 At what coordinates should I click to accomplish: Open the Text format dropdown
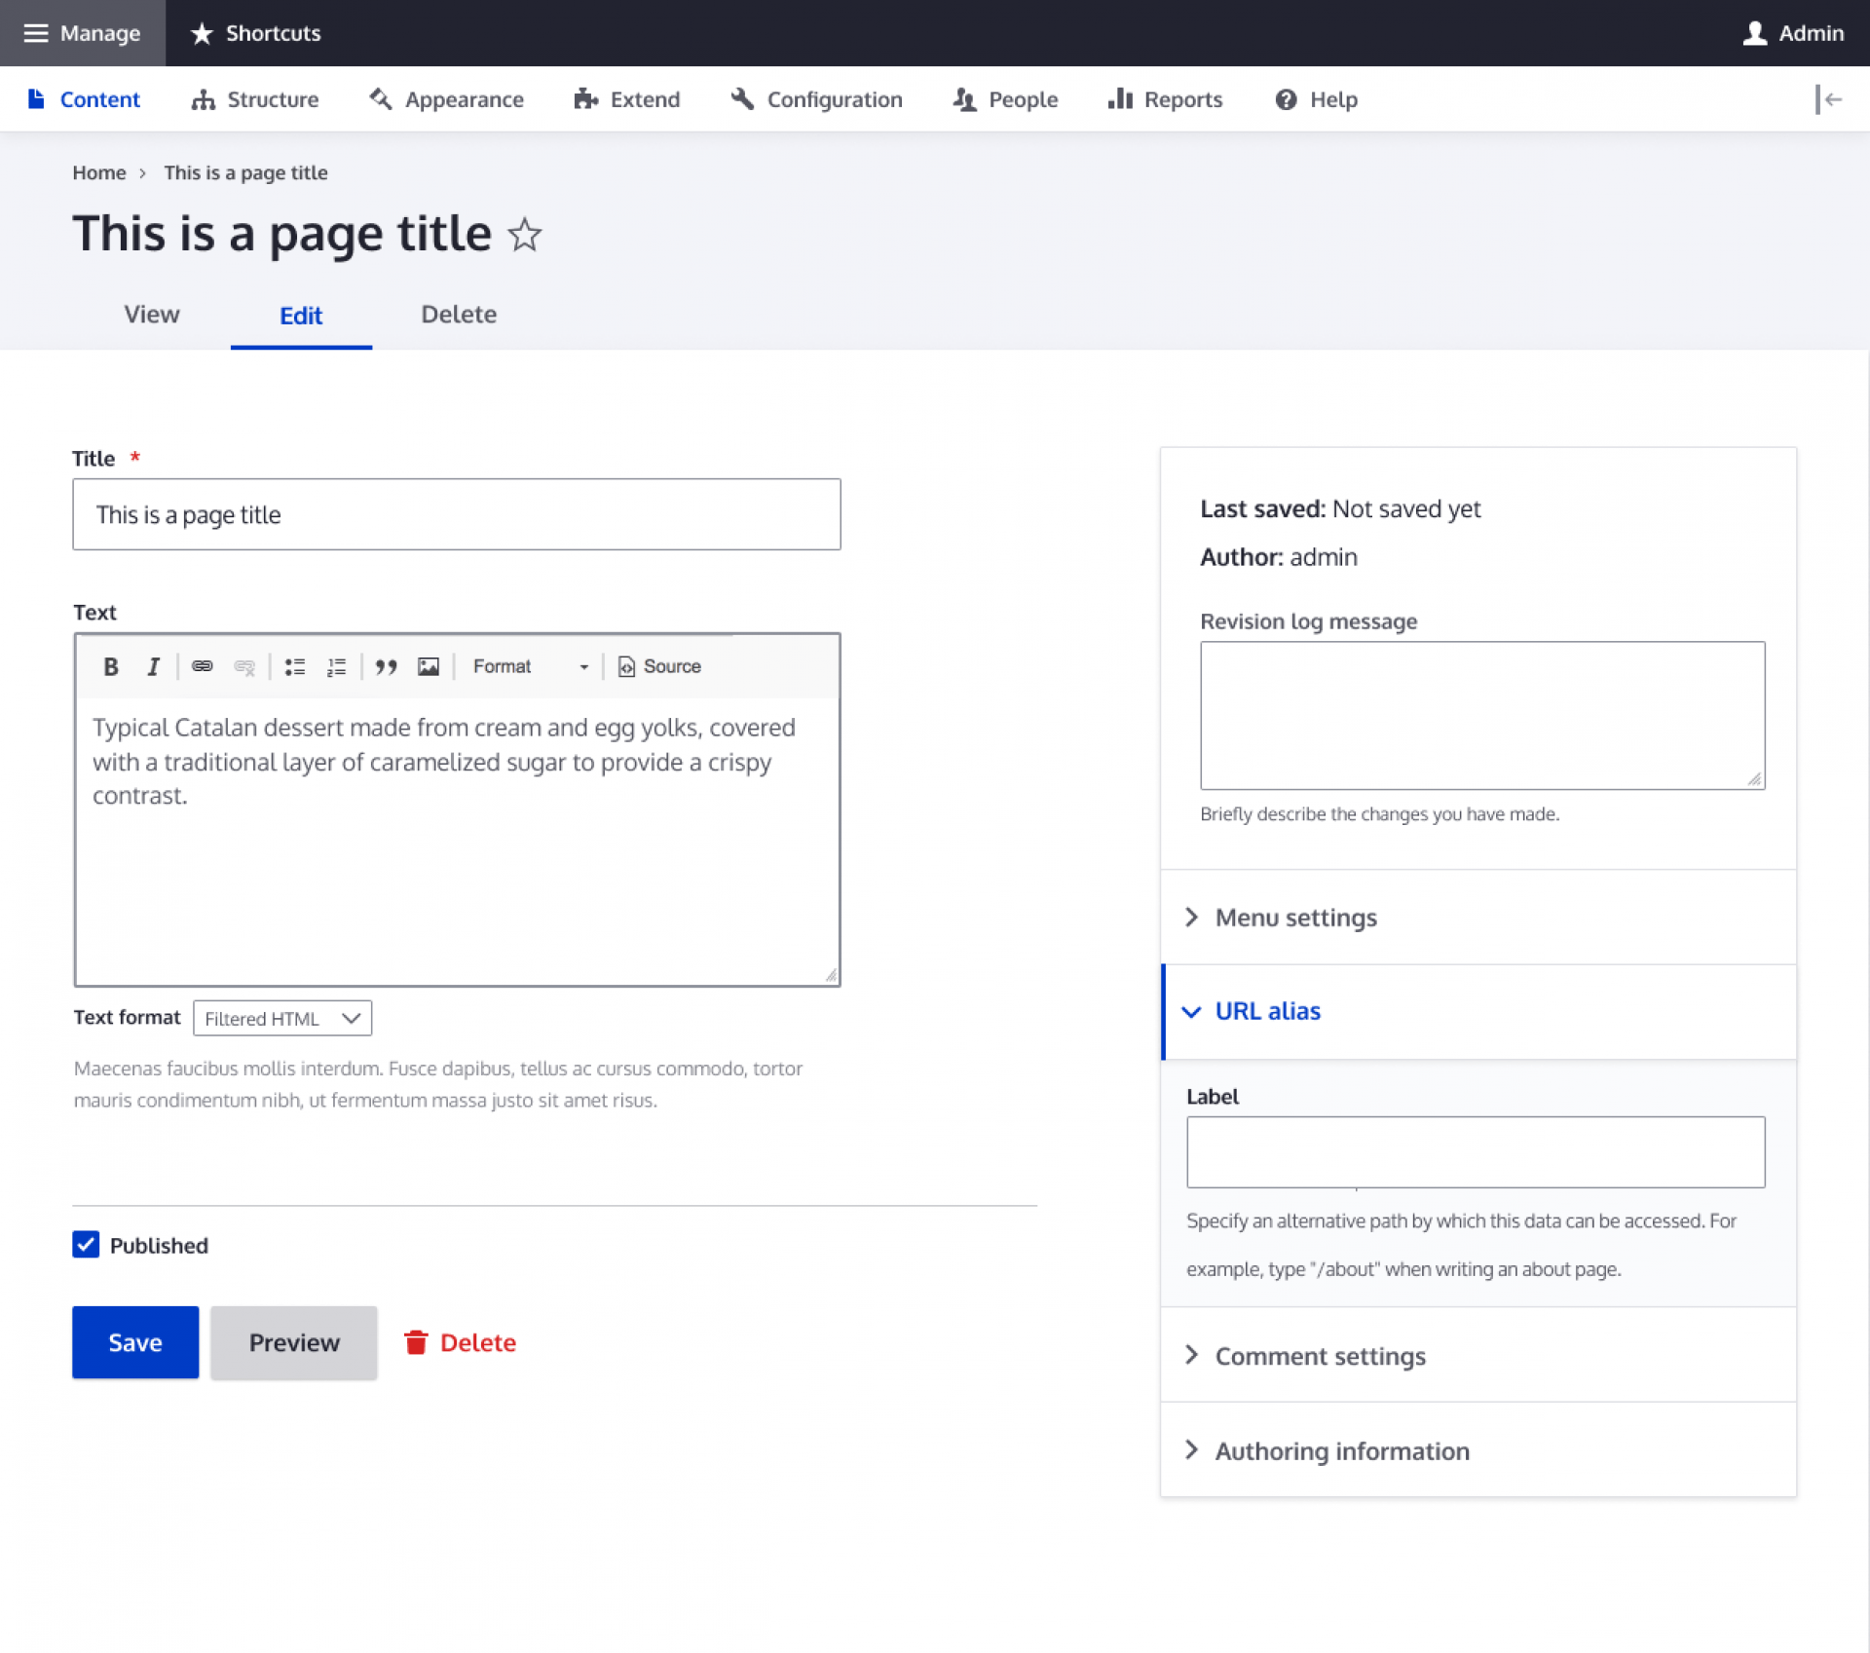(x=281, y=1018)
